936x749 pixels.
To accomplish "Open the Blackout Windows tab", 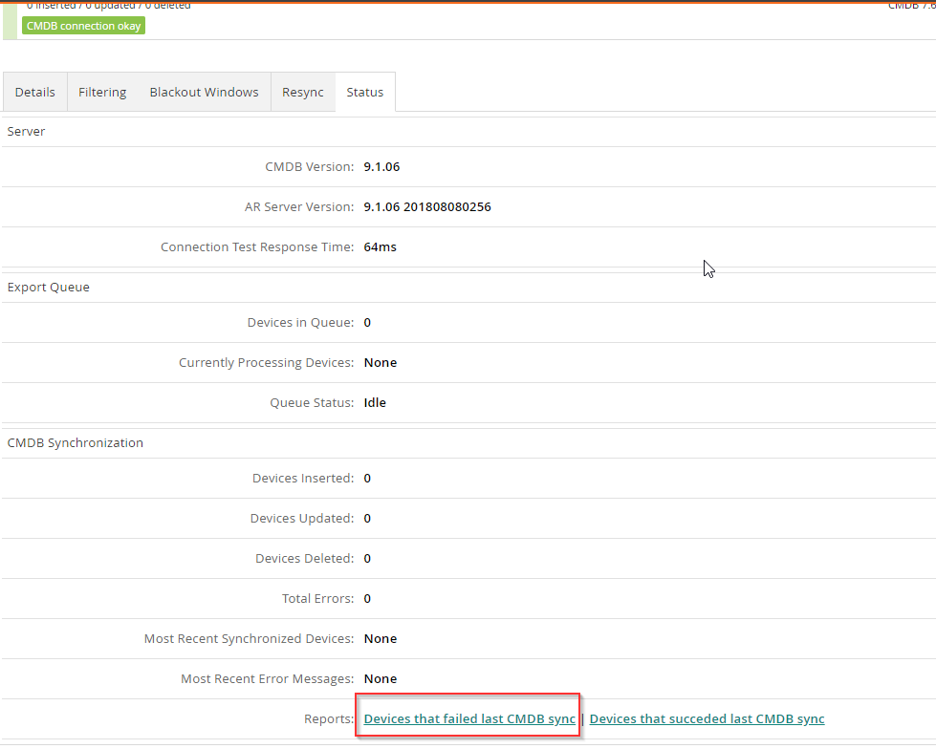I will click(205, 92).
